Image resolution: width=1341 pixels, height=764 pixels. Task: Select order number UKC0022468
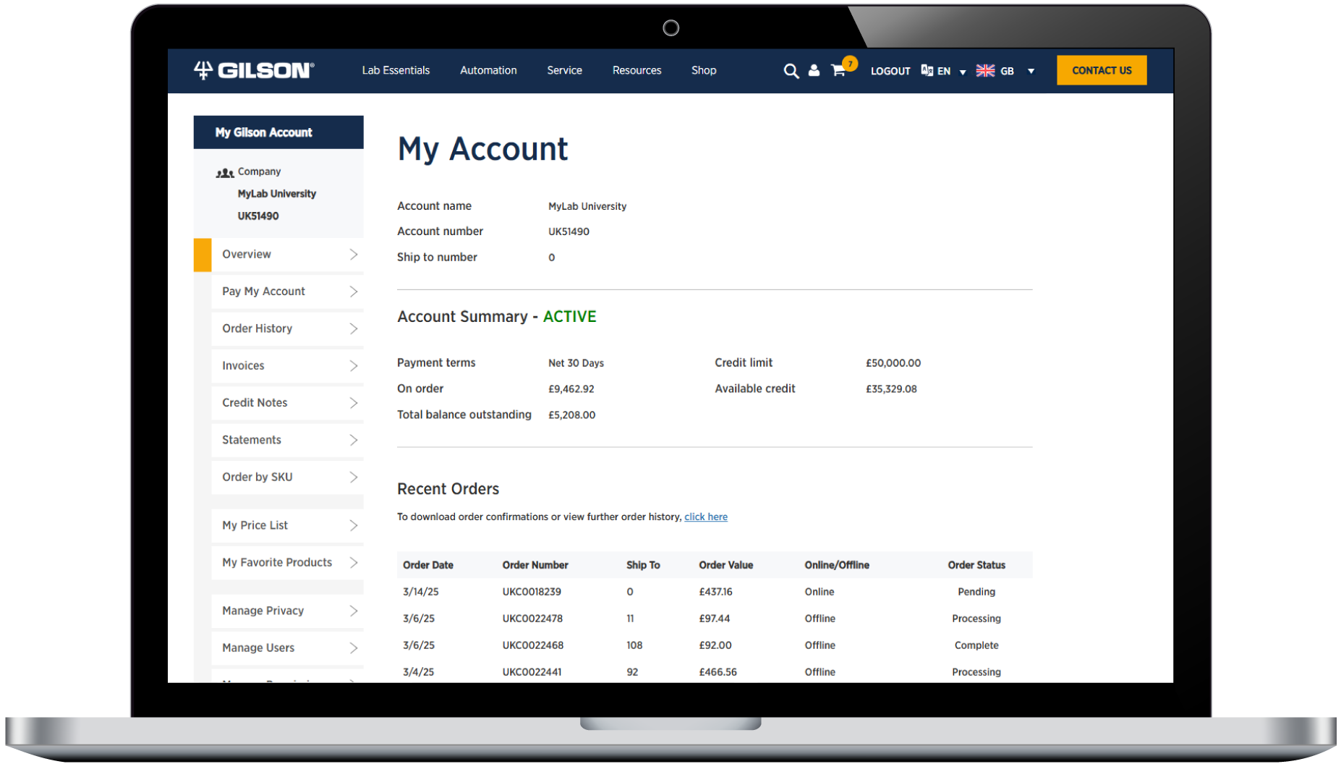[533, 645]
